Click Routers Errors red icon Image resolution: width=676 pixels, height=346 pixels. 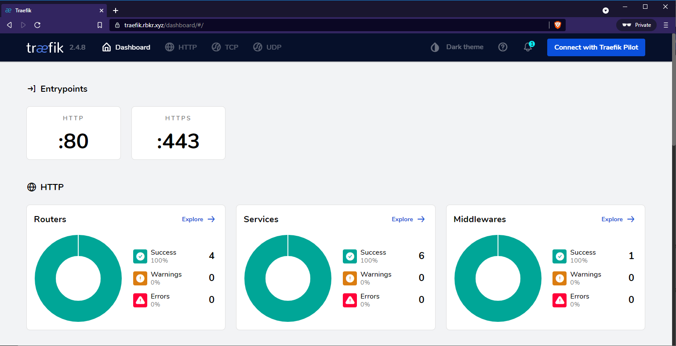(x=140, y=300)
